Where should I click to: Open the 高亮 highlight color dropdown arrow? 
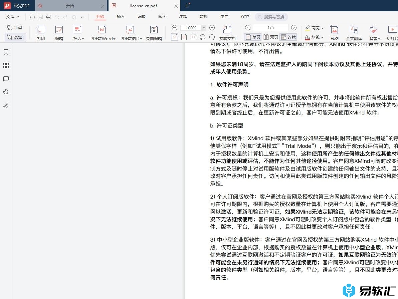click(322, 28)
